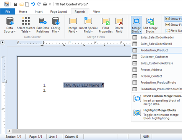
Task: Save the document via quick access
Action: pos(15,4)
